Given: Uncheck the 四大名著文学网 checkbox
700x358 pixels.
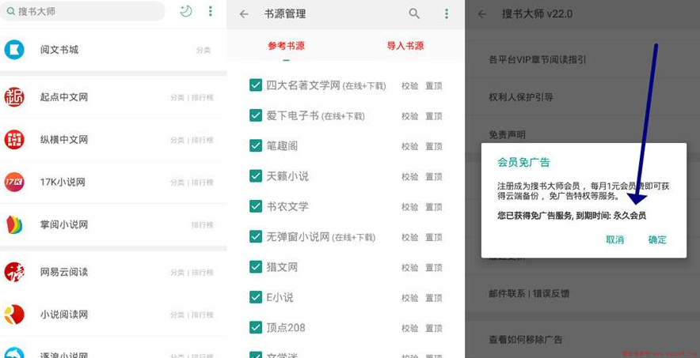Looking at the screenshot, I should click(256, 85).
